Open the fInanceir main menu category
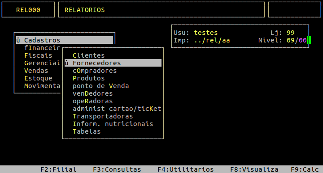 42,48
